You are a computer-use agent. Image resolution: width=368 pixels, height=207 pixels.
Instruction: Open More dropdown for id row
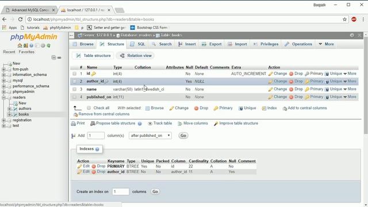[x=350, y=74]
